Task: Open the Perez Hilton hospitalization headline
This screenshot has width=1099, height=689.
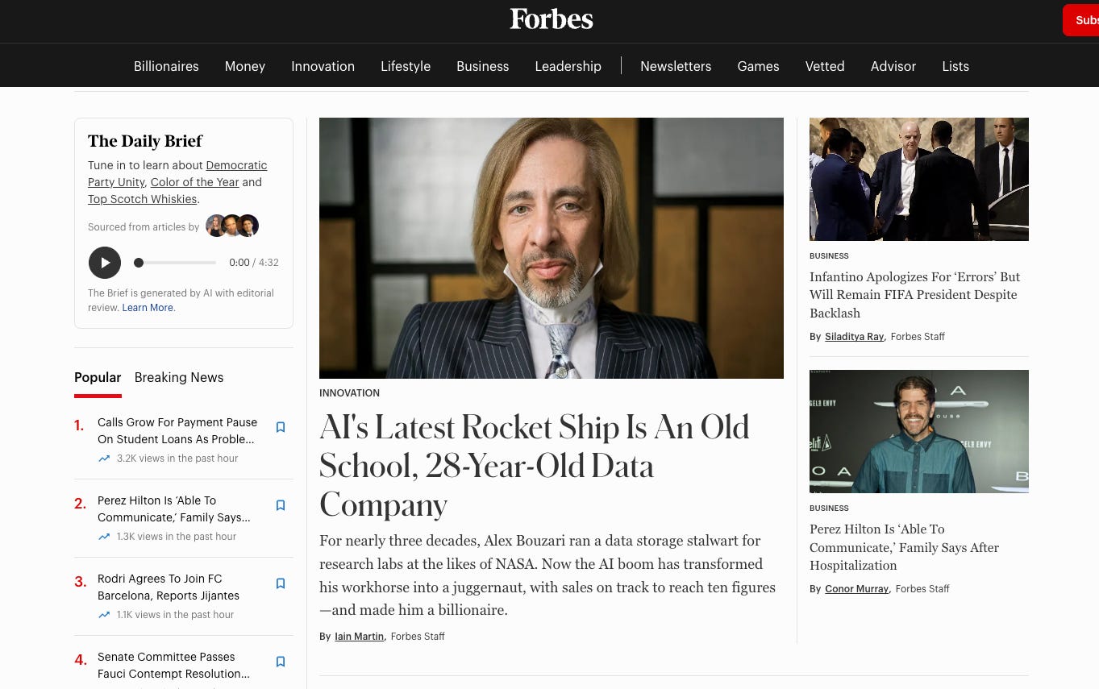Action: point(904,547)
